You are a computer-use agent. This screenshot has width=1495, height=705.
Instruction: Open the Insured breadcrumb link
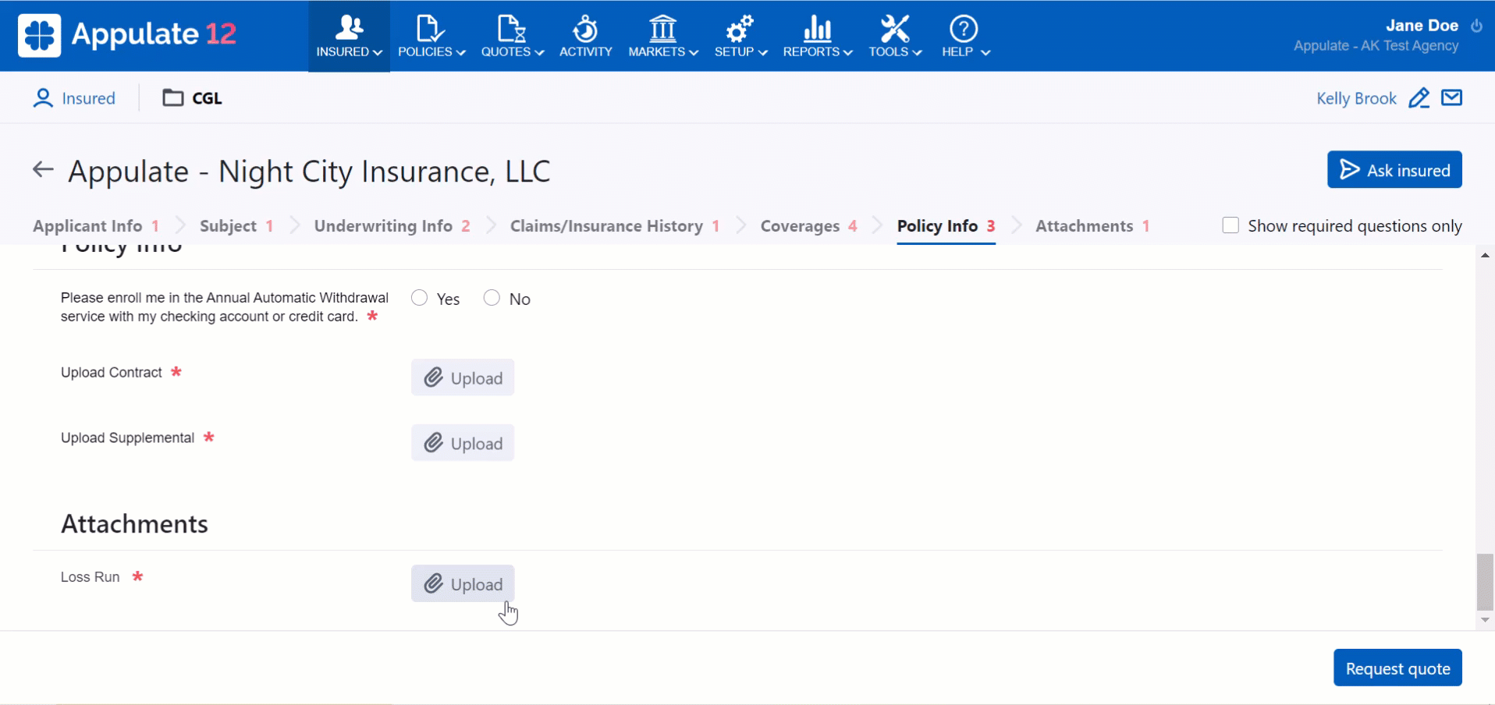(x=88, y=98)
